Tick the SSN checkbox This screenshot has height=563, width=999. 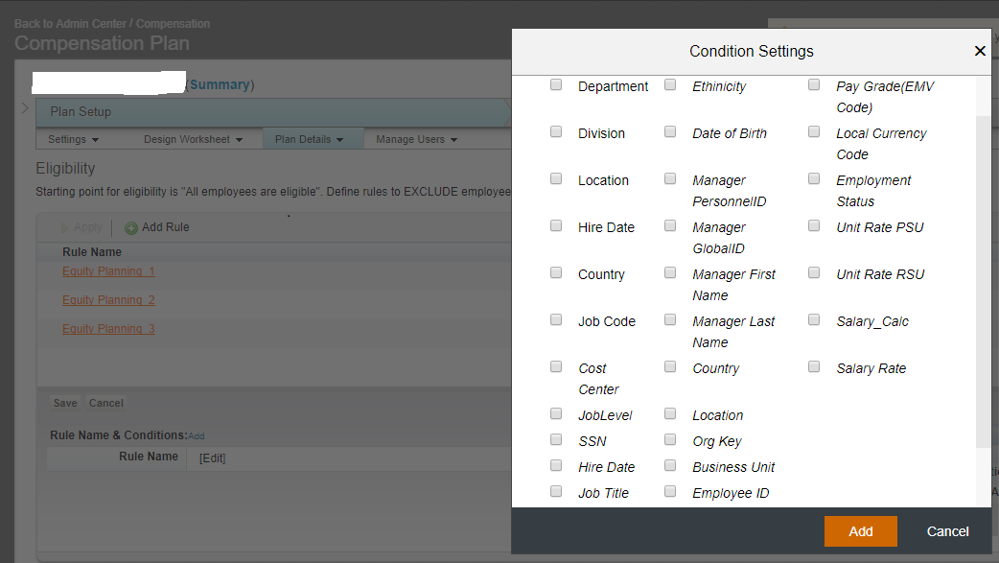[x=556, y=439]
